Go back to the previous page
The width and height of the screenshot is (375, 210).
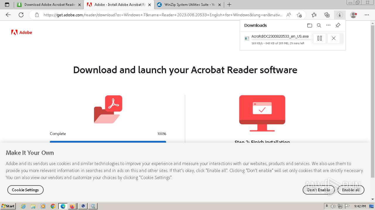[x=8, y=15]
